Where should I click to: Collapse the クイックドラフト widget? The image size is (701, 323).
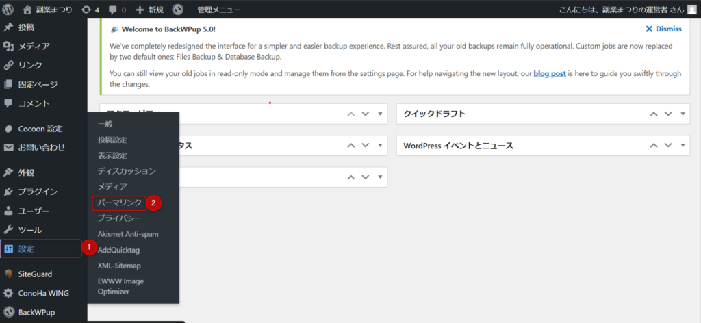pyautogui.click(x=683, y=114)
